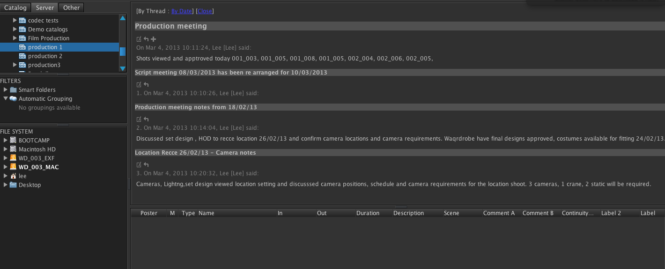
Task: Select the production3 catalog entry
Action: pyautogui.click(x=44, y=65)
